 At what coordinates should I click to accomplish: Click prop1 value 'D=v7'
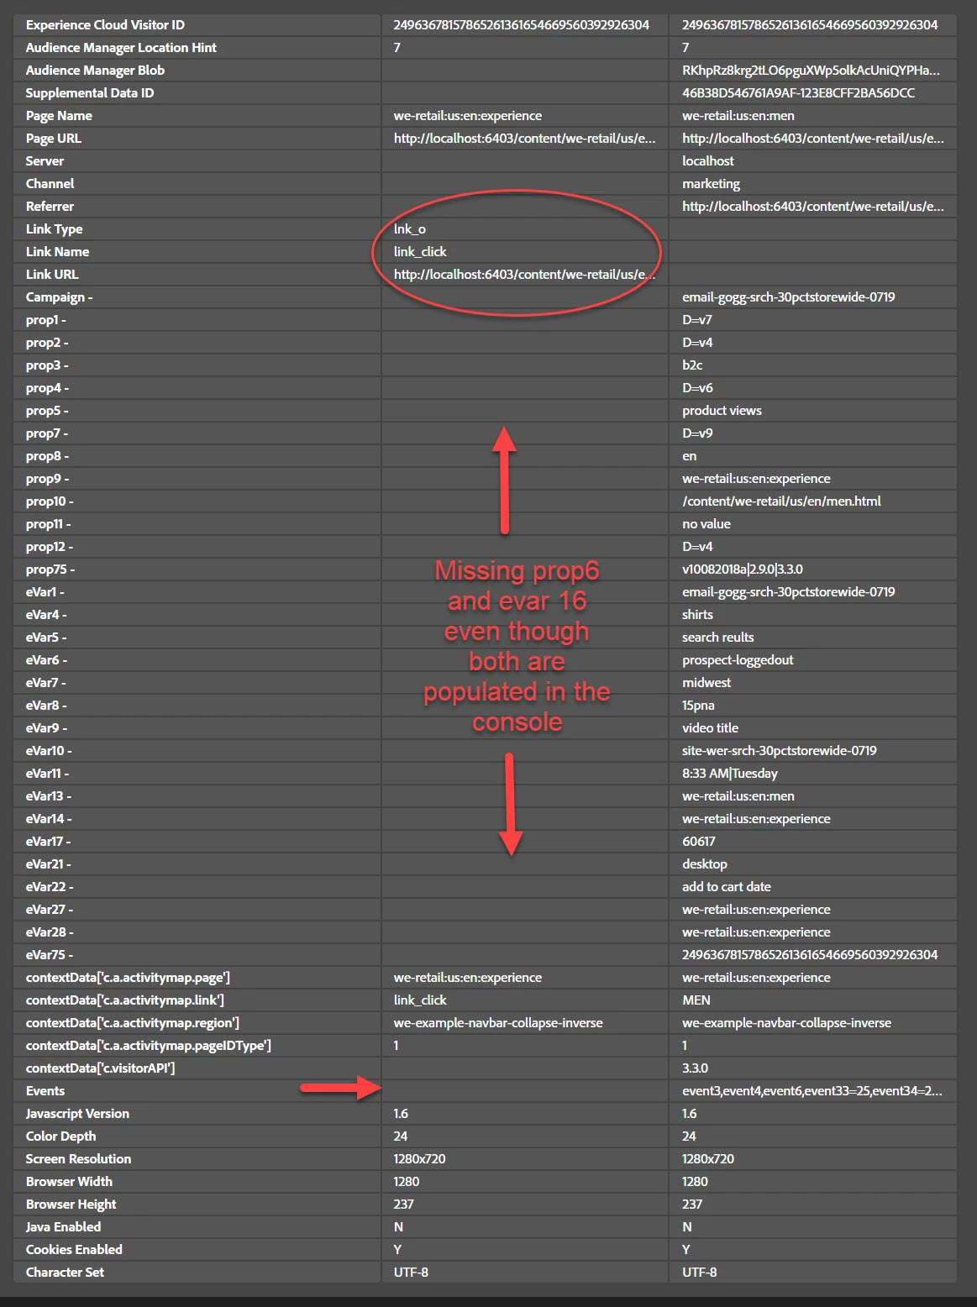(x=696, y=320)
